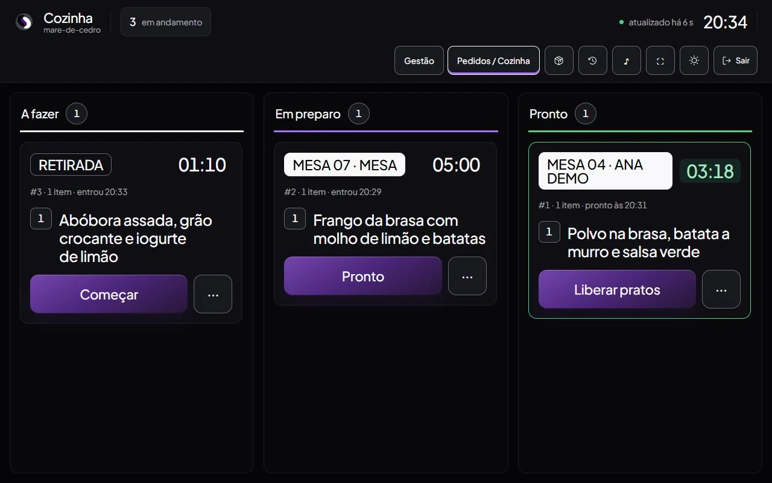The width and height of the screenshot is (772, 483).
Task: Click the Abóbora assada item name
Action: 136,238
